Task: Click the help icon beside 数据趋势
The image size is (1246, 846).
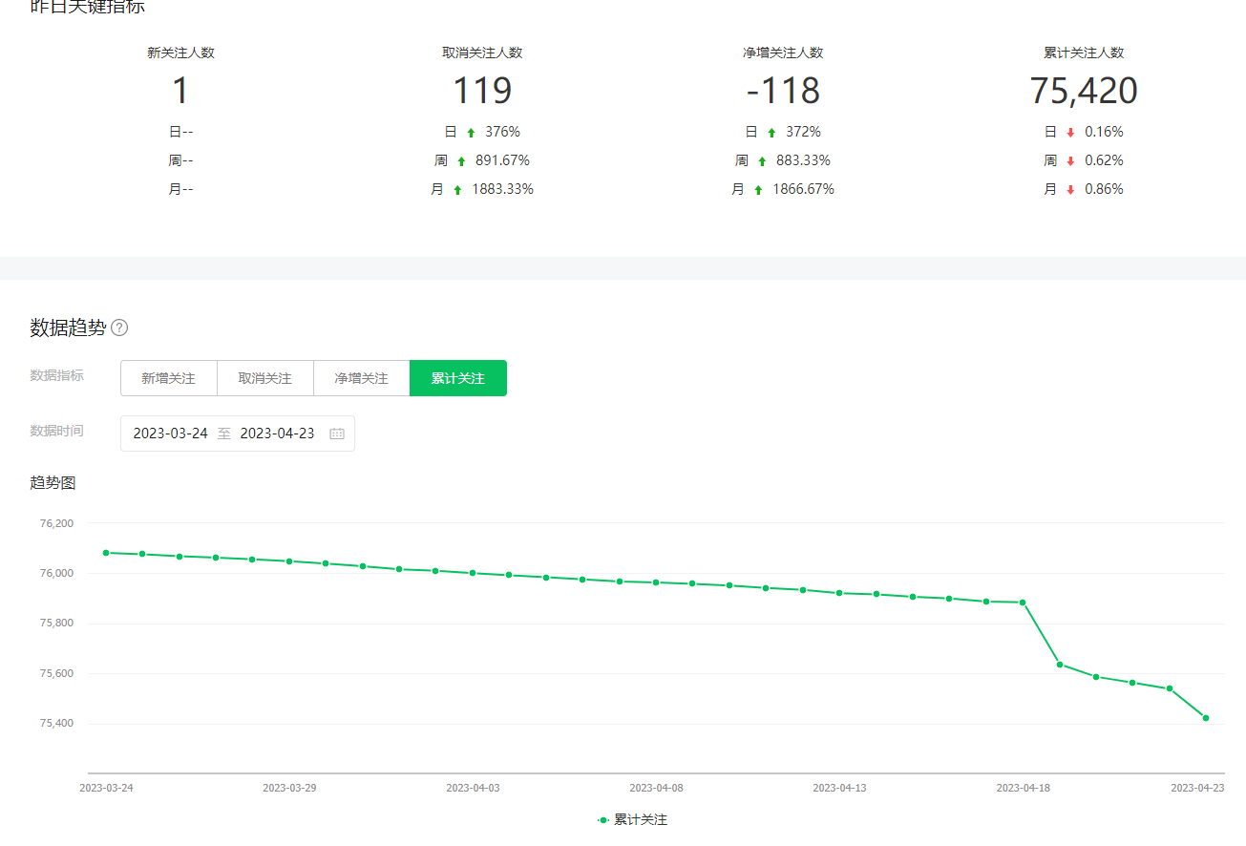Action: 119,328
